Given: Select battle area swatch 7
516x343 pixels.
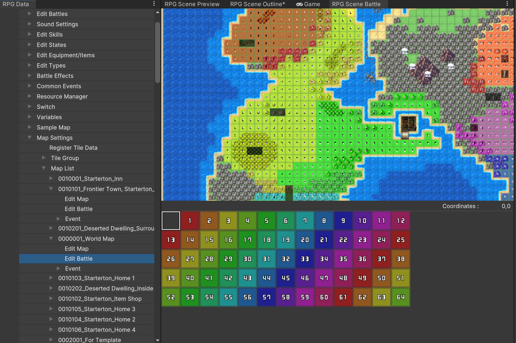Looking at the screenshot, I should point(305,221).
